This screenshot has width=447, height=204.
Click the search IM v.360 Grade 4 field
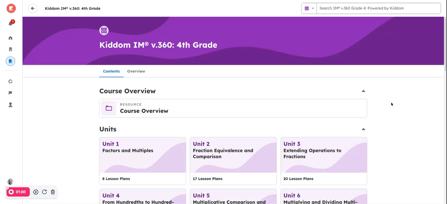click(379, 8)
